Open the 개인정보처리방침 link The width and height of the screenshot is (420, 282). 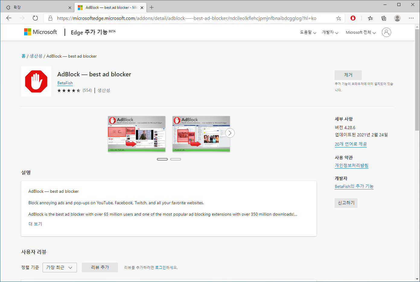point(352,165)
